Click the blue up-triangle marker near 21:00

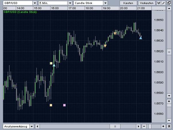pos(141,38)
